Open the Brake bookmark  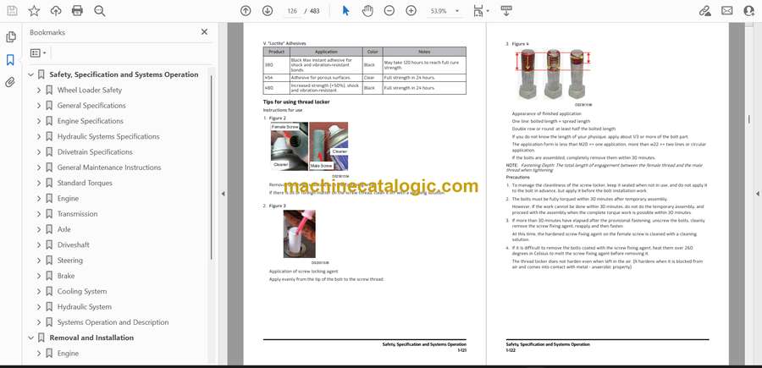66,276
